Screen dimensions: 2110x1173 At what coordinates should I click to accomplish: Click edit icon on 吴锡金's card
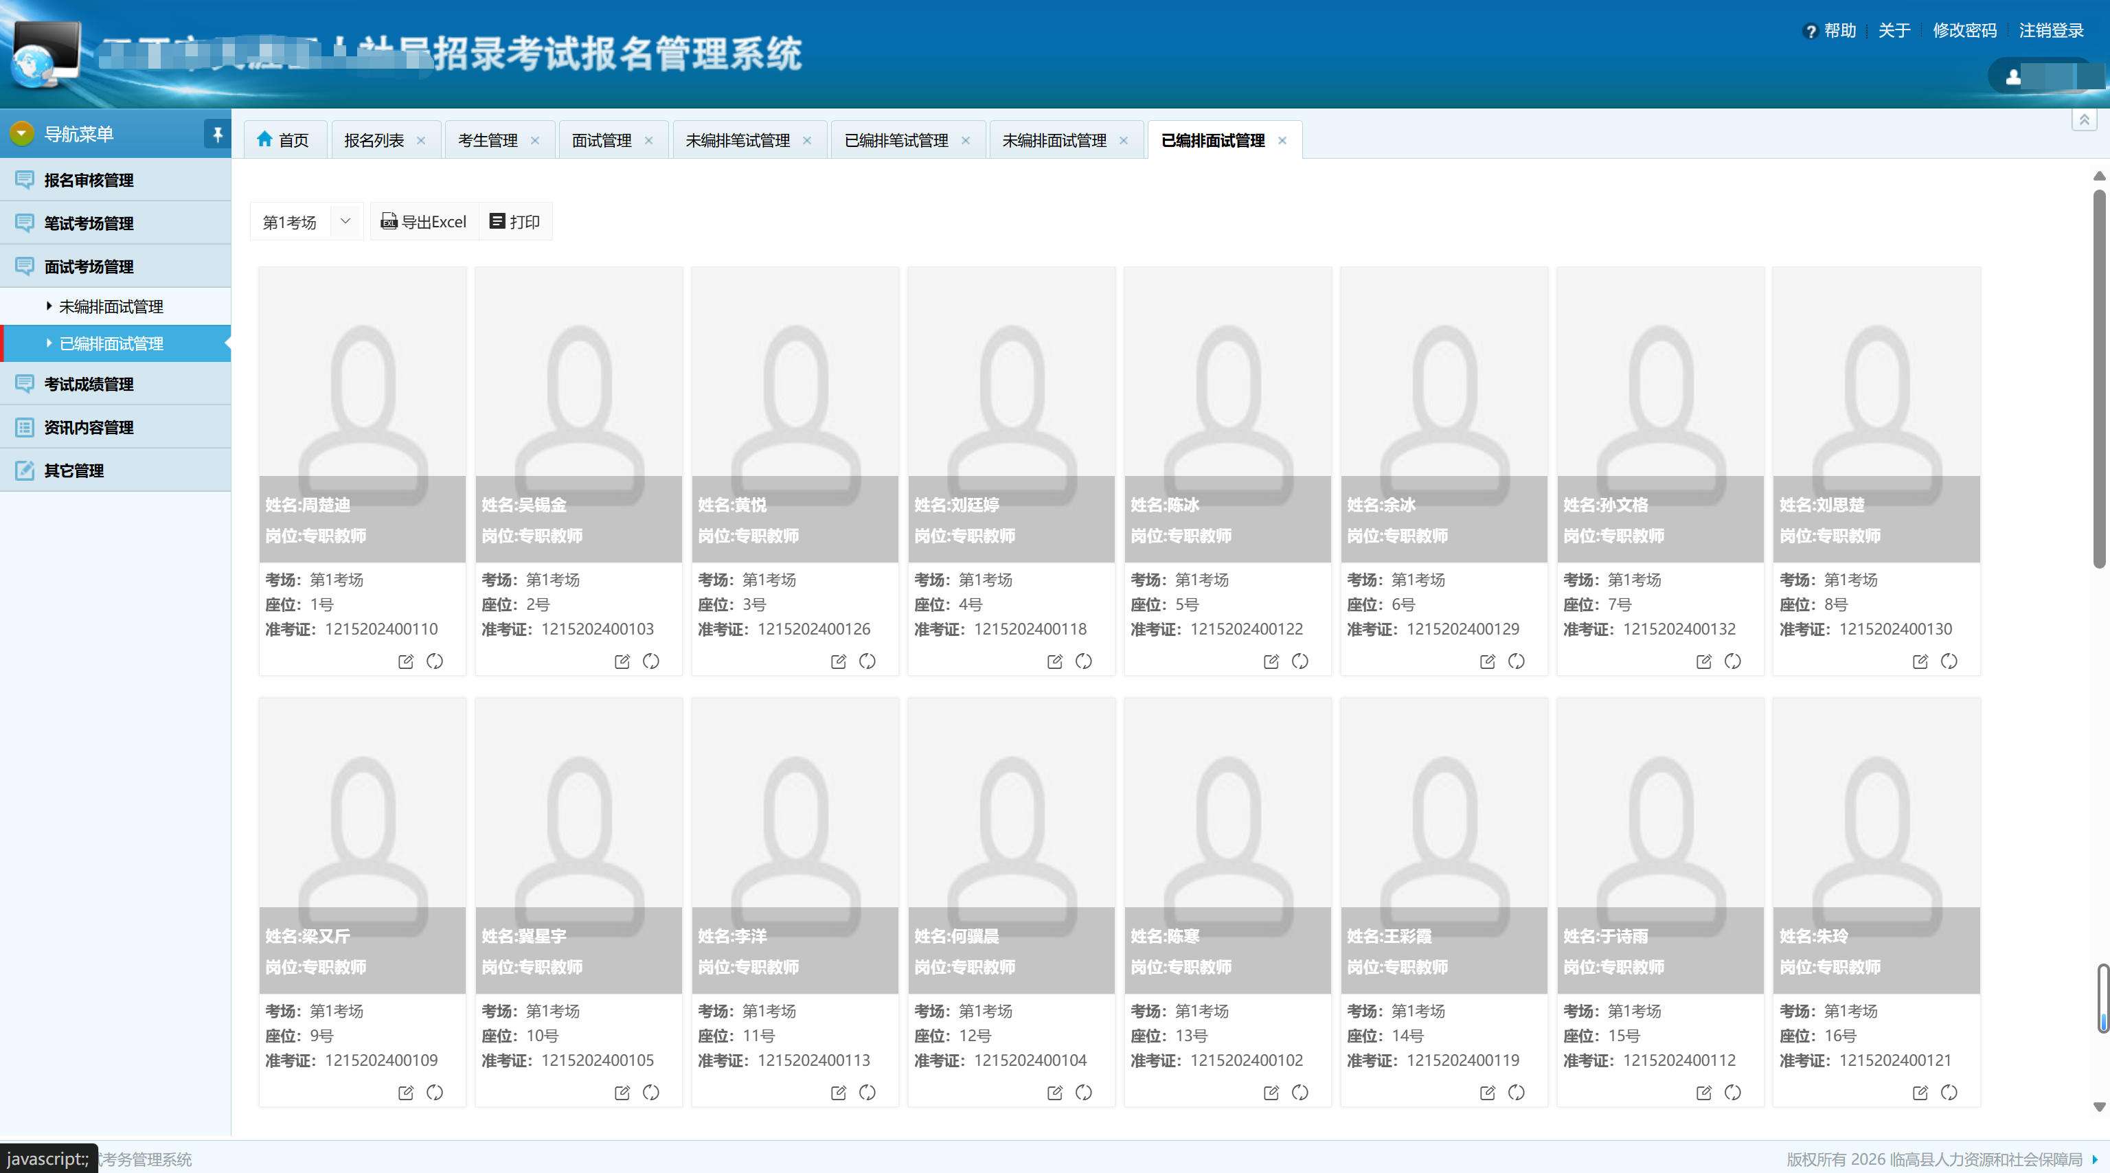(x=622, y=661)
